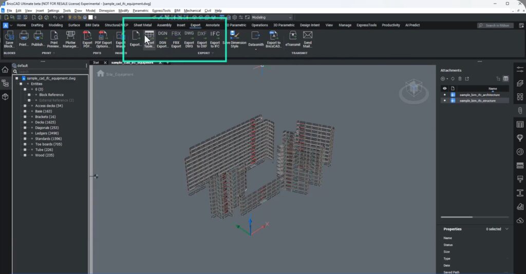The width and height of the screenshot is (526, 274).
Task: Click the delete attachment trash icon
Action: point(460,79)
